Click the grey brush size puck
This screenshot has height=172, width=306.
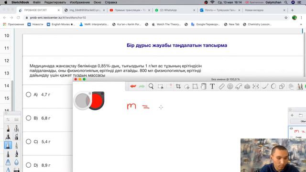(83, 101)
